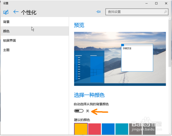Focus the 查找设置 search field

pyautogui.click(x=137, y=12)
